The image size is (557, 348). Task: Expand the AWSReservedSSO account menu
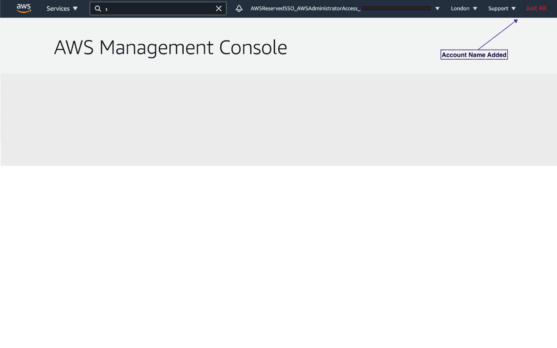coord(345,8)
